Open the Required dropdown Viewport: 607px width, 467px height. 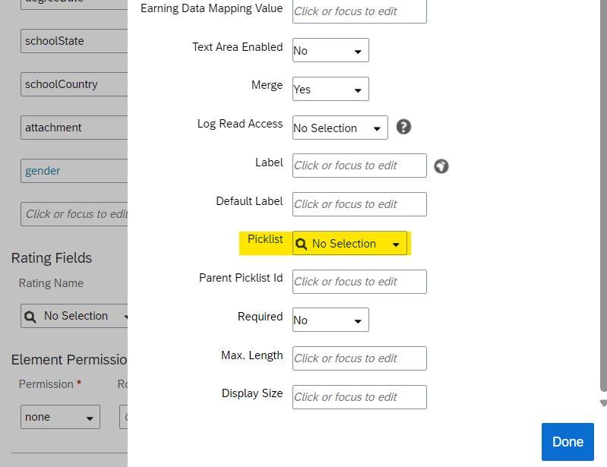(330, 320)
